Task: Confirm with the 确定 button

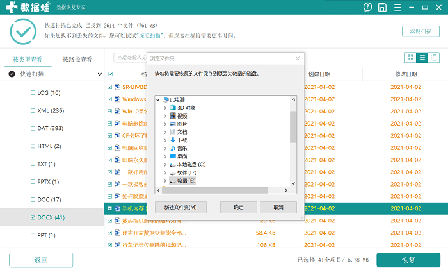Action: [x=239, y=207]
